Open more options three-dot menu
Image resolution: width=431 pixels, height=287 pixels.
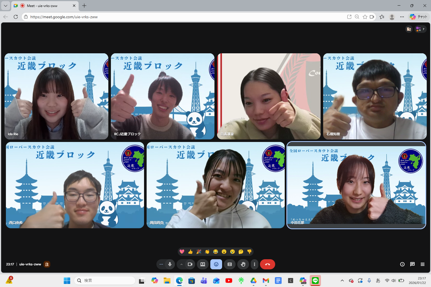click(x=254, y=264)
